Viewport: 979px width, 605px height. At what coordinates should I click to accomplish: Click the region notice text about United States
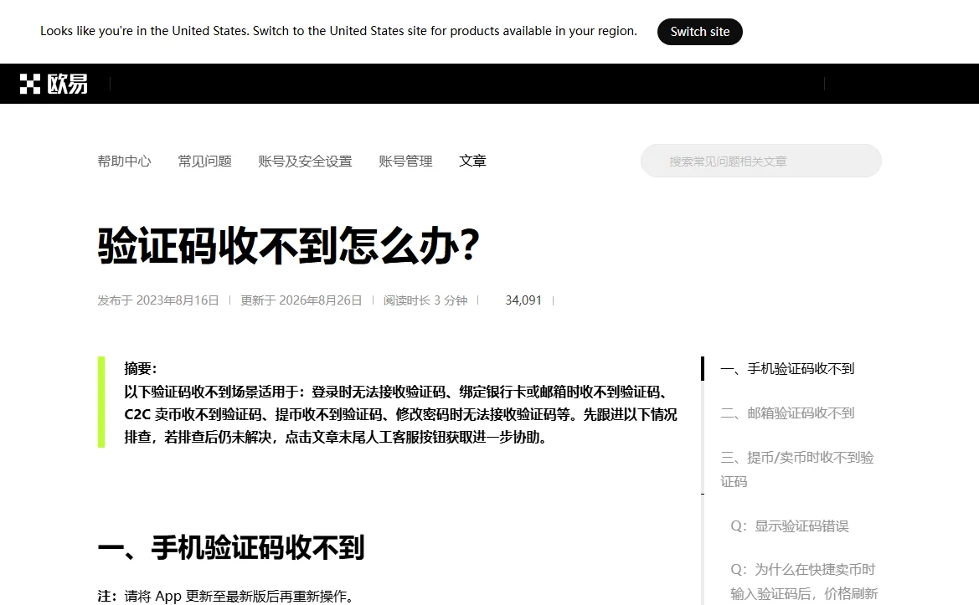tap(338, 31)
